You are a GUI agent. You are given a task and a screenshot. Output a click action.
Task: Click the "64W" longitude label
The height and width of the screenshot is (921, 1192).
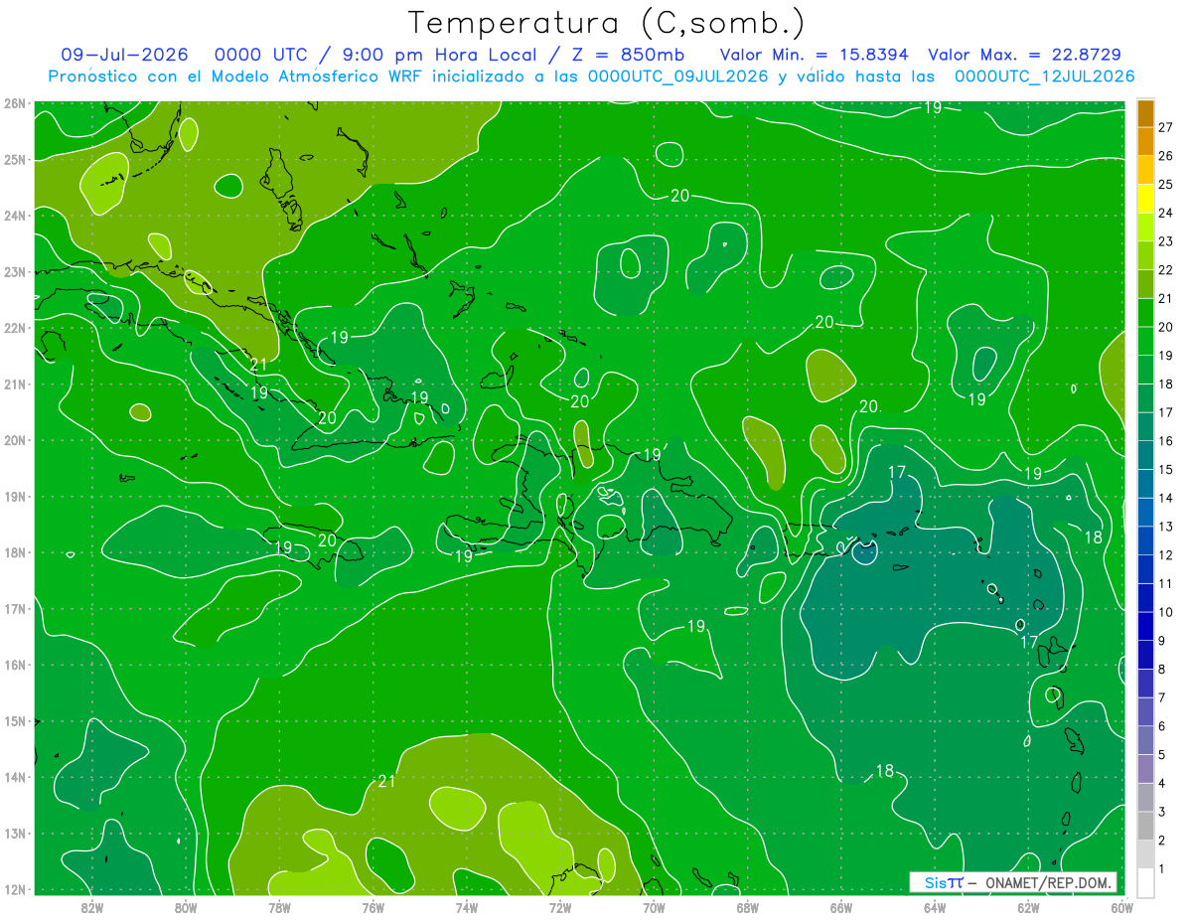[935, 907]
